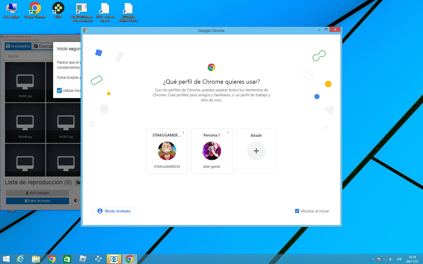Switch to the Instalados tab

point(18,46)
